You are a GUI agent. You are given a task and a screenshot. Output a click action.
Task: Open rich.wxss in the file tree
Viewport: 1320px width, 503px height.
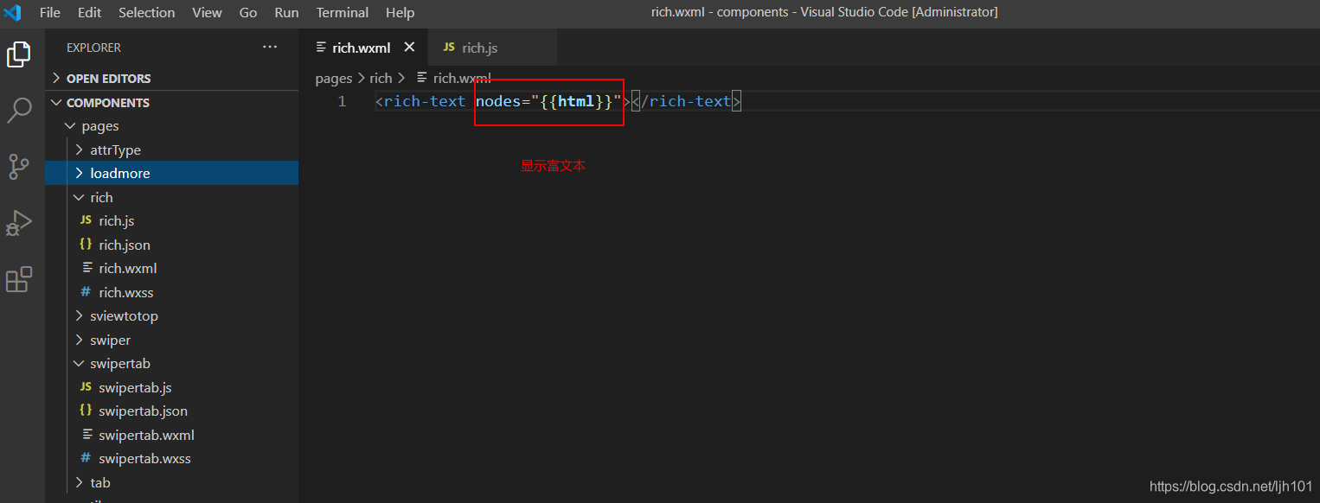pyautogui.click(x=171, y=292)
